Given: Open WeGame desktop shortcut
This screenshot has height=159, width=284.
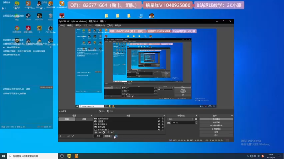Looking at the screenshot, I should coord(39,17).
